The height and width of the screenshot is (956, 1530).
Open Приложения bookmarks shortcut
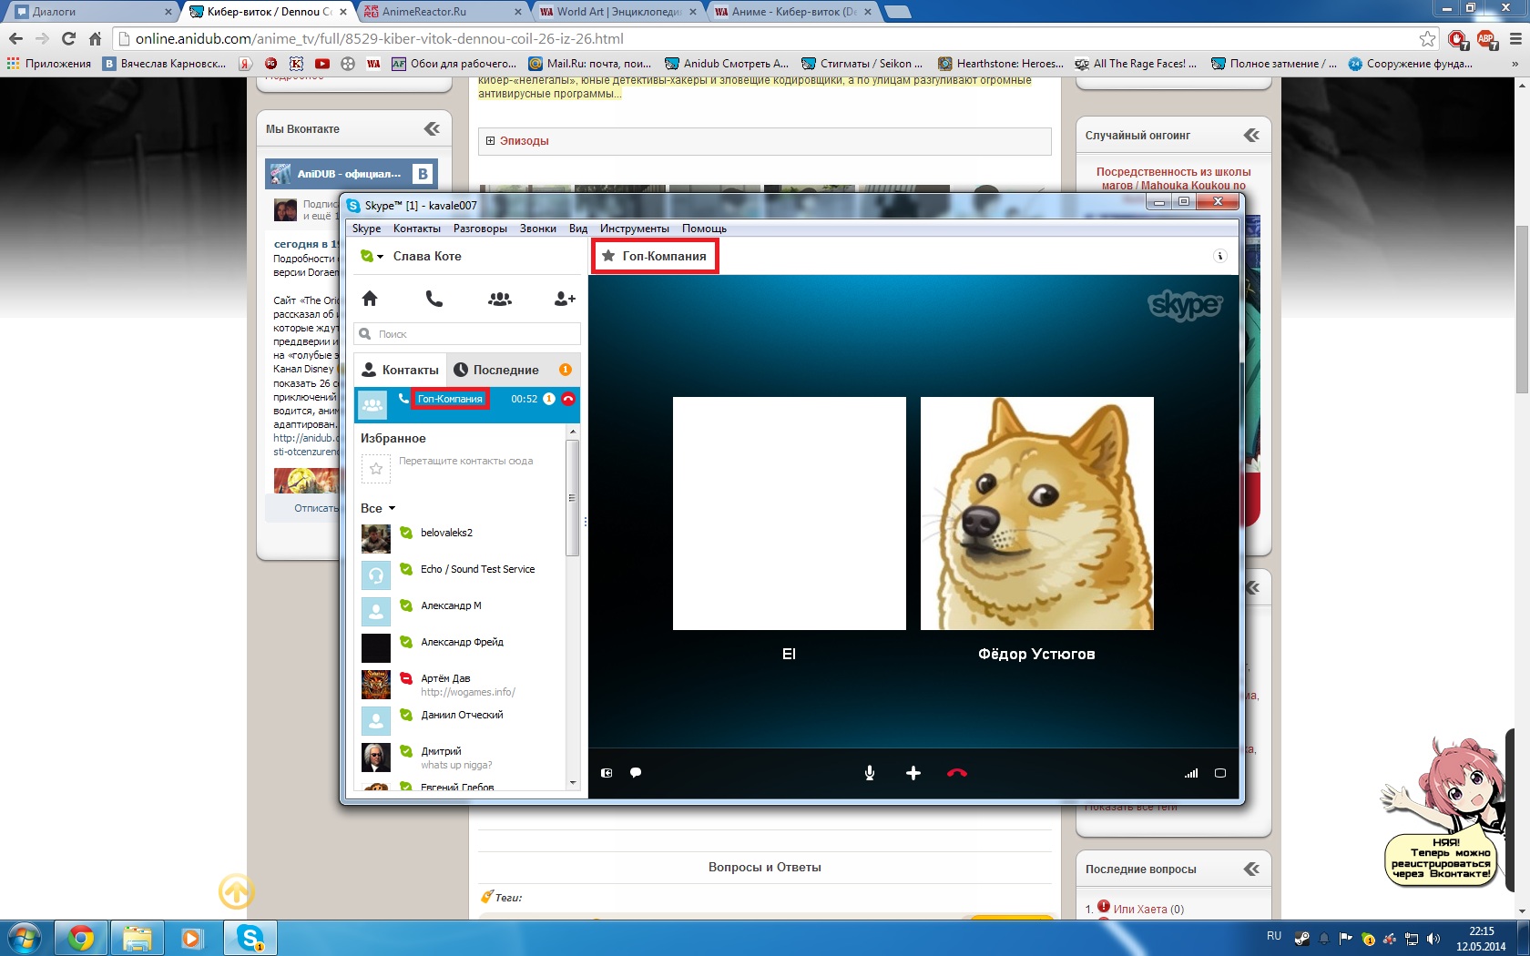pyautogui.click(x=48, y=64)
